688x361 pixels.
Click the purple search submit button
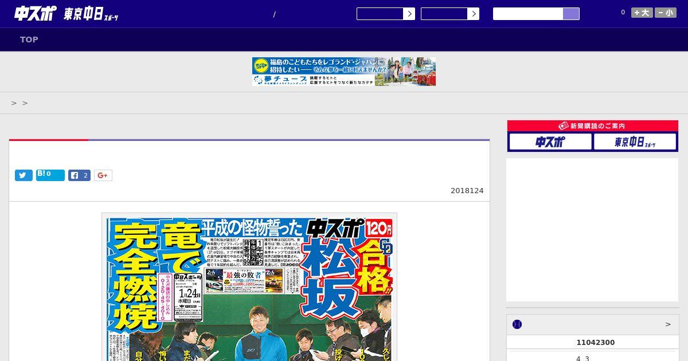tap(571, 14)
